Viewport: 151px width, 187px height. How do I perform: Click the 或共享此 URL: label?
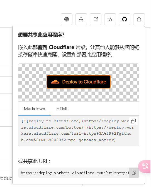34,161
